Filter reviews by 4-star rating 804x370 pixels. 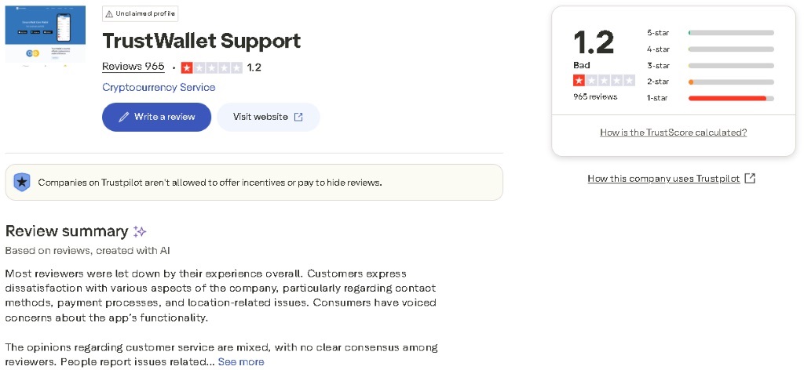pos(711,49)
